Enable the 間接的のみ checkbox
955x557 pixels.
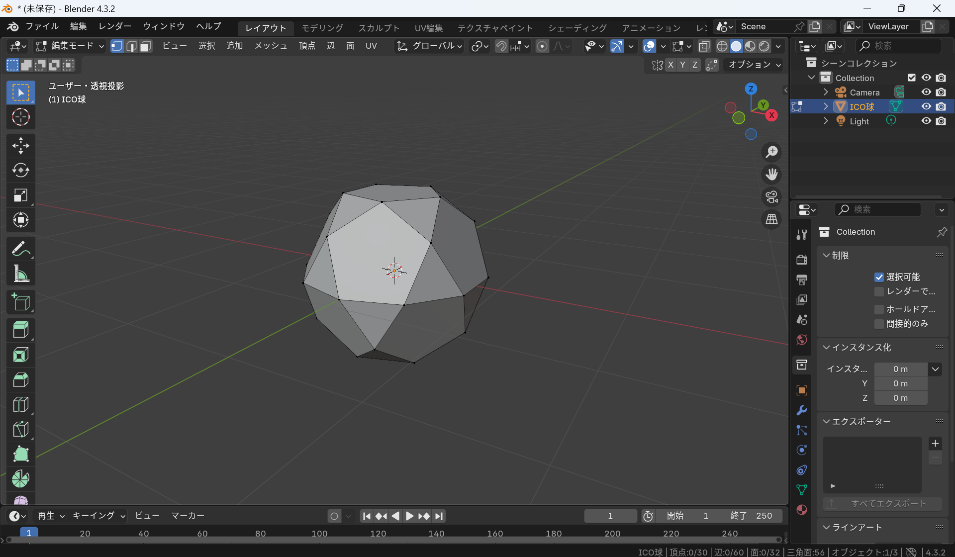click(x=879, y=324)
